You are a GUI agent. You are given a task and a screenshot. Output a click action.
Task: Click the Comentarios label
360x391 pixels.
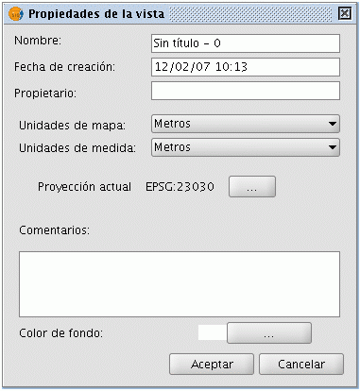click(55, 230)
